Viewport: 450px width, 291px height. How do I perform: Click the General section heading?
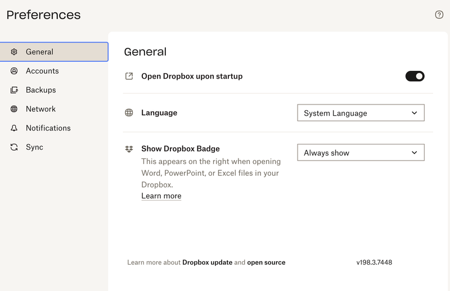click(145, 52)
